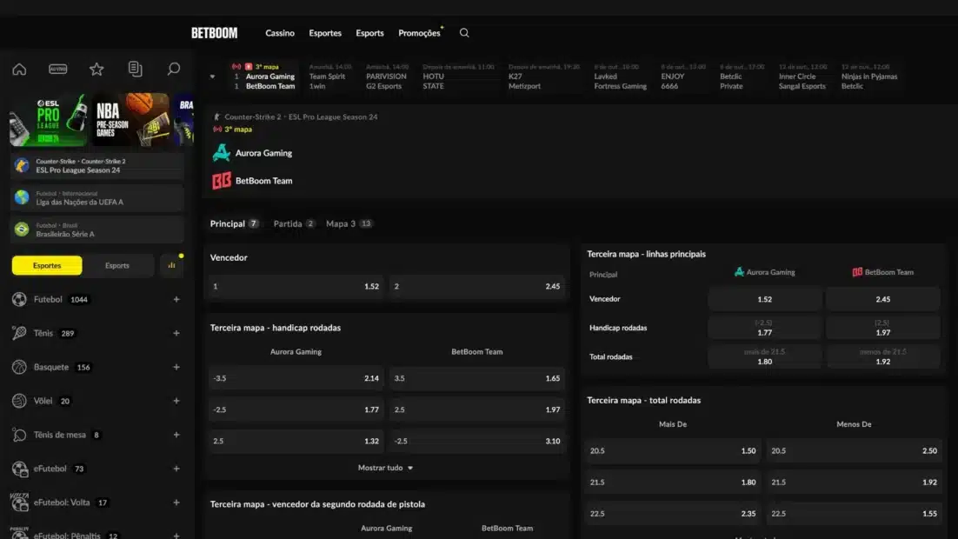Open the Esportes top menu
This screenshot has height=539, width=958.
325,33
